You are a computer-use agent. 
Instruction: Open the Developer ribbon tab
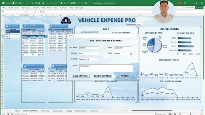tap(63, 8)
